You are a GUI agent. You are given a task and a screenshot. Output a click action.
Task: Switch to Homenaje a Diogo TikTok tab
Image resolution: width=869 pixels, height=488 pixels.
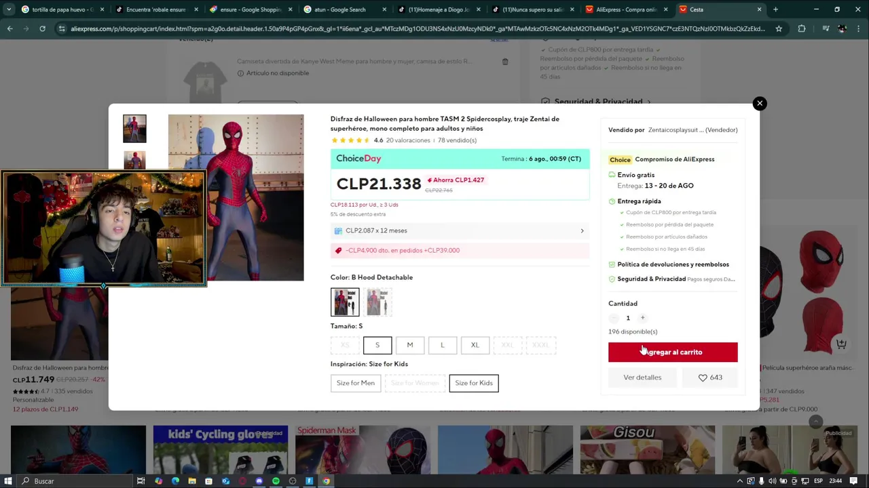pyautogui.click(x=439, y=9)
